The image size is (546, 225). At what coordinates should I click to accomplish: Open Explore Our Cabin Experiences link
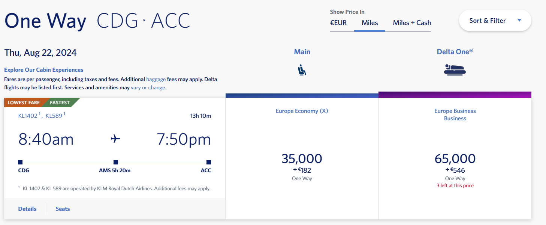44,70
